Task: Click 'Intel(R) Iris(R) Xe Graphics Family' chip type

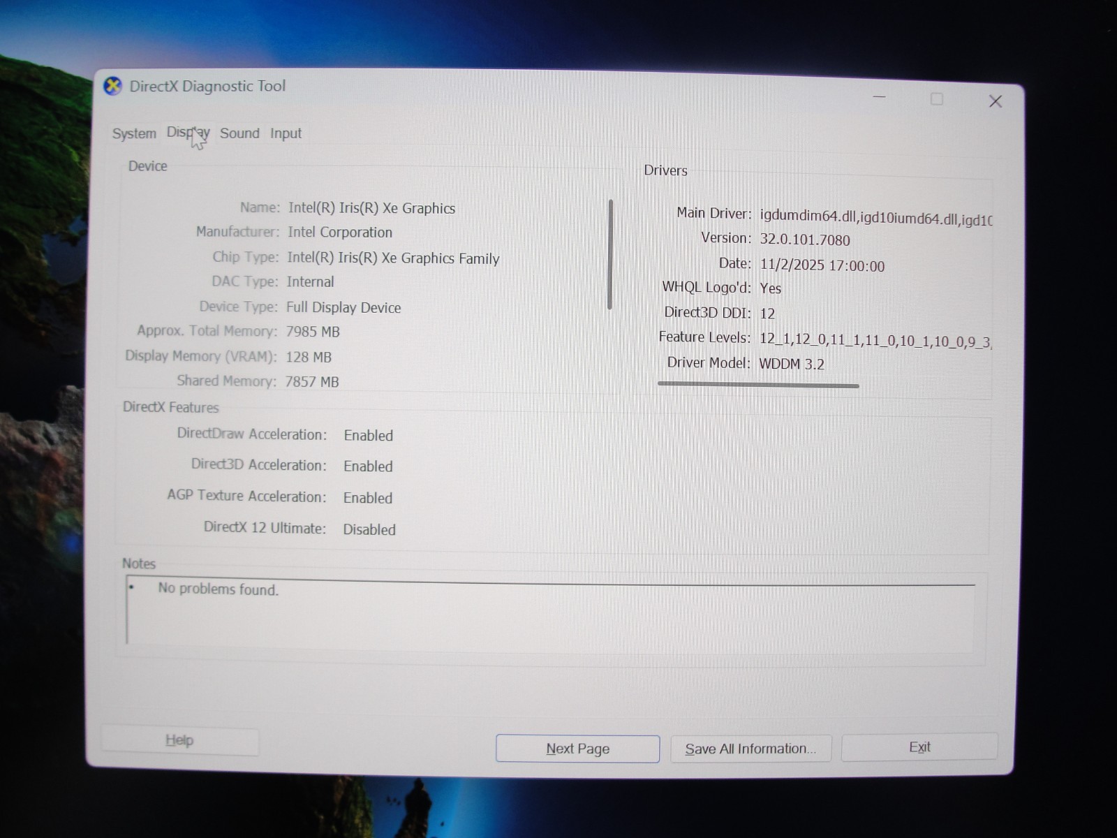Action: point(393,258)
